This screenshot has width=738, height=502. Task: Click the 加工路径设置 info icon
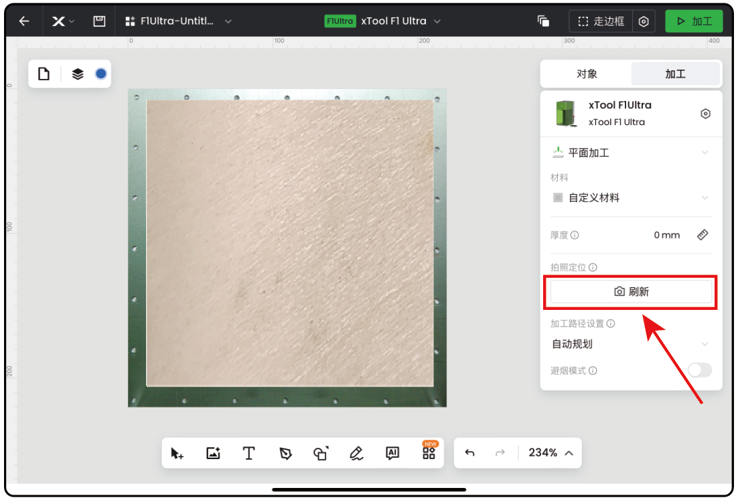pos(611,323)
